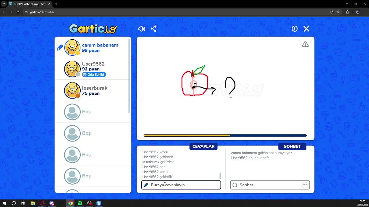Switch to the CEVAPLAR tab
This screenshot has width=369, height=207.
click(204, 146)
